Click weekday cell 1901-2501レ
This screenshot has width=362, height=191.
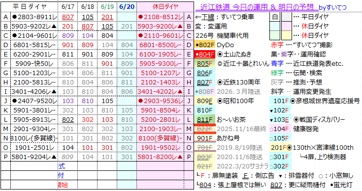tap(34, 147)
